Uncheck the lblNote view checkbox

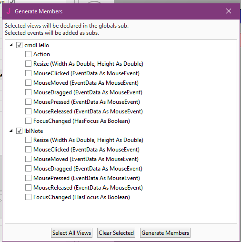click(19, 131)
